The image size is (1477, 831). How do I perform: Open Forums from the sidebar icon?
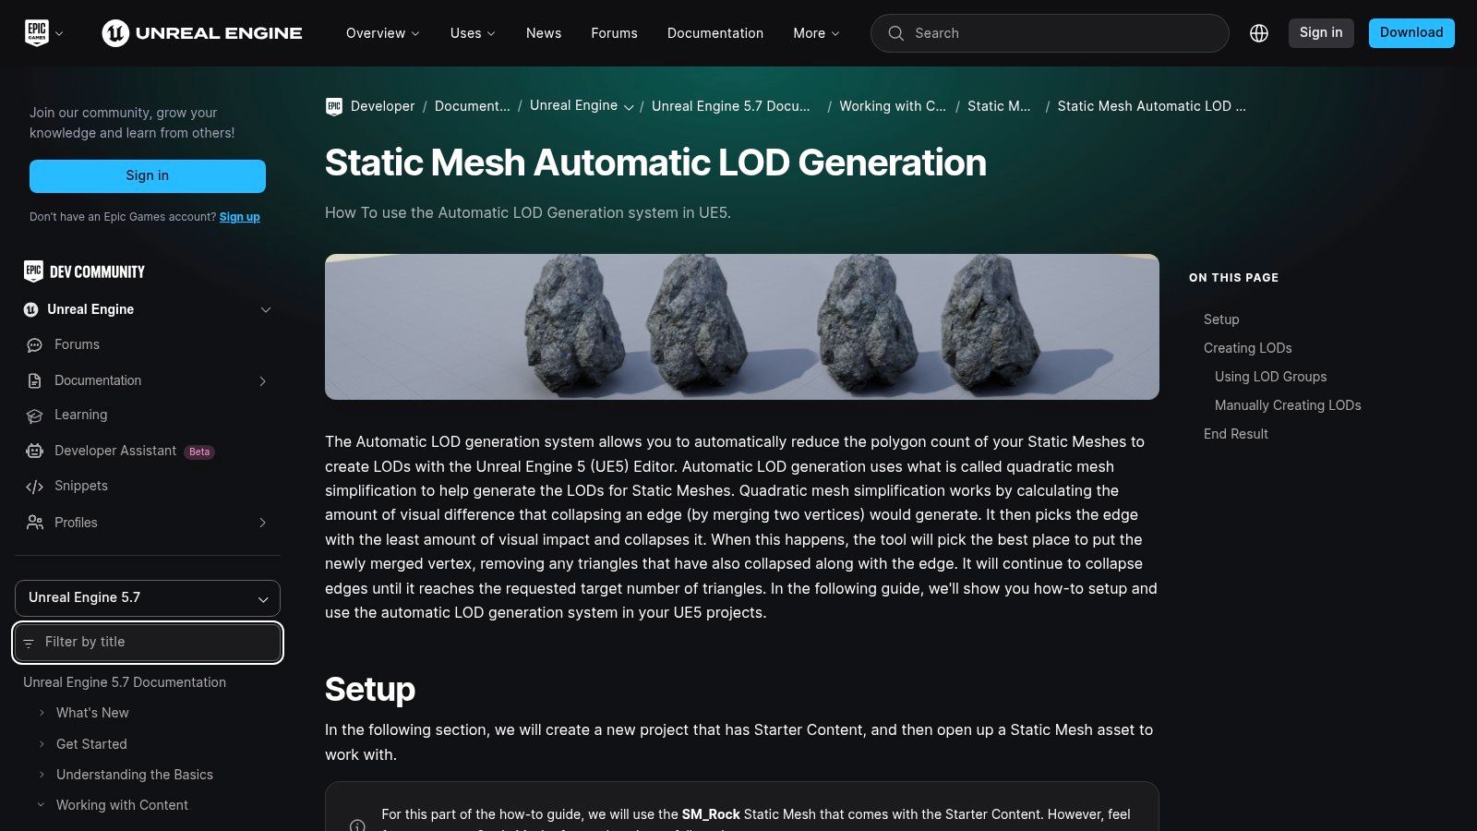[34, 344]
